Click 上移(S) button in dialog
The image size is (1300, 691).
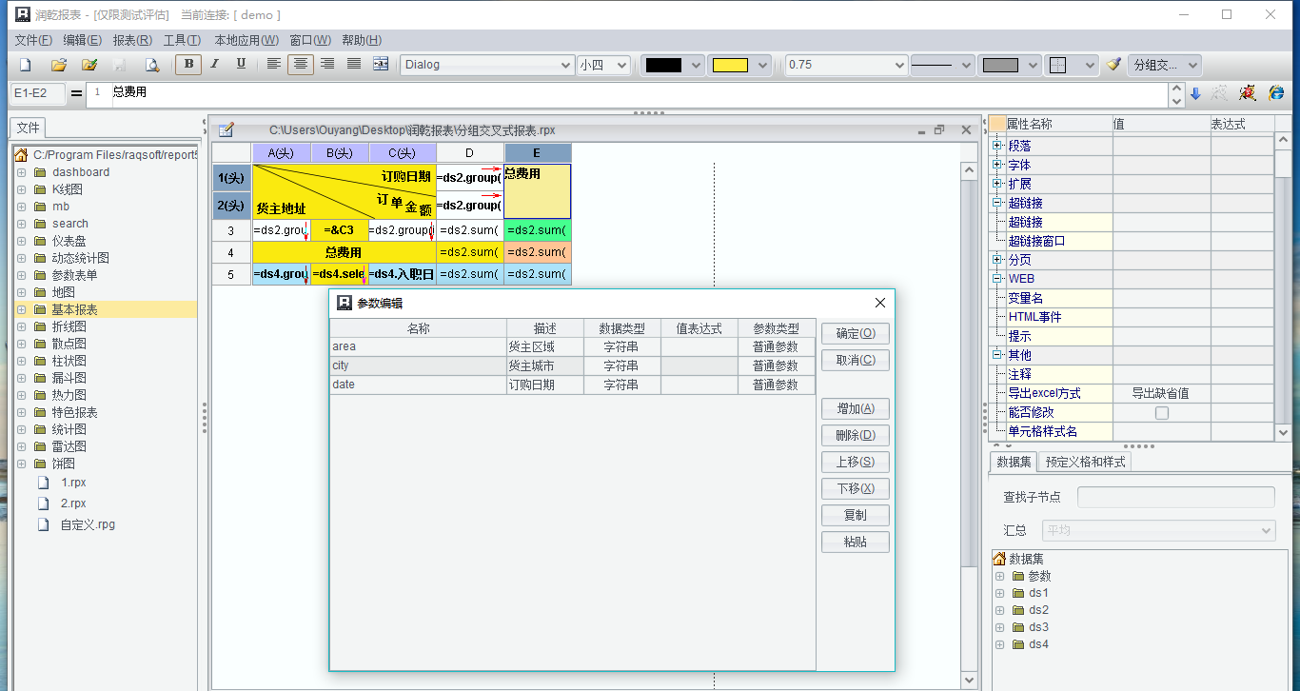856,462
